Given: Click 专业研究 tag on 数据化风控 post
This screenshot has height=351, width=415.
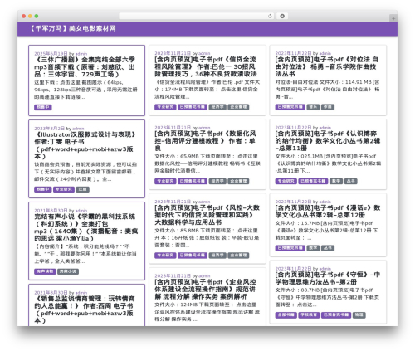Looking at the screenshot, I should pos(165,181).
